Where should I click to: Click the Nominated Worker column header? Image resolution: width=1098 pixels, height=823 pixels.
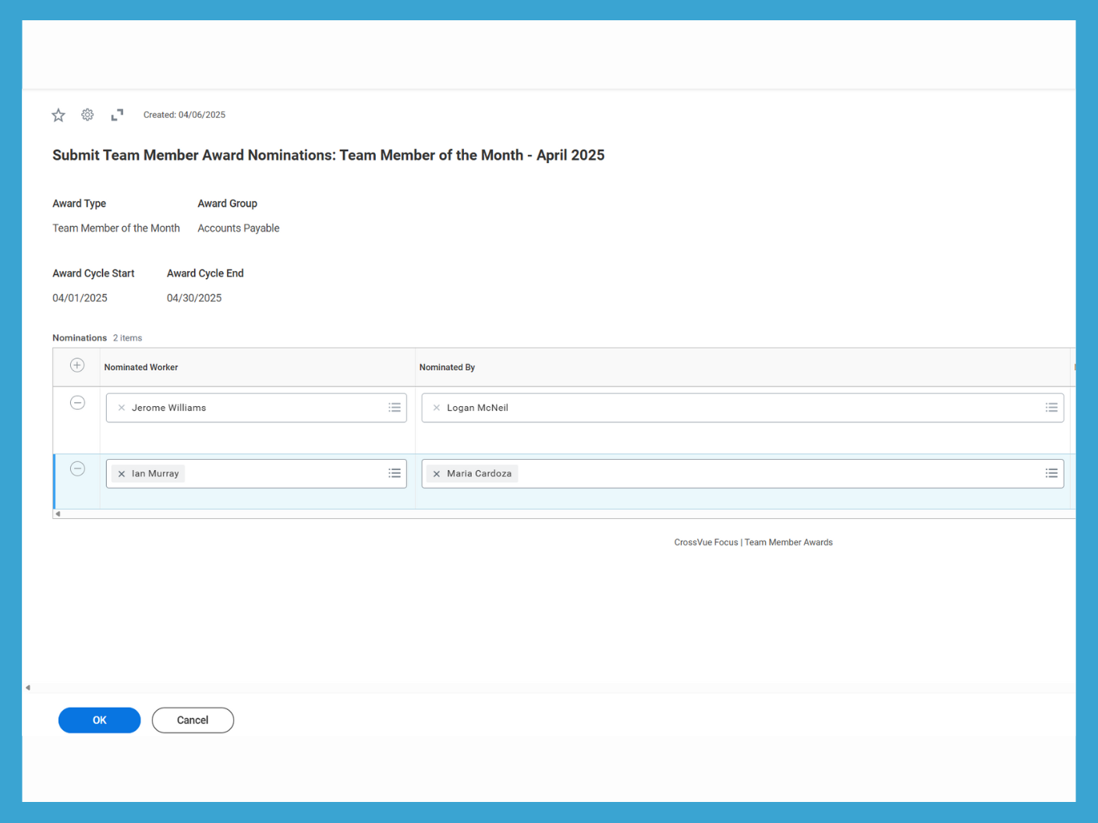[x=141, y=366]
